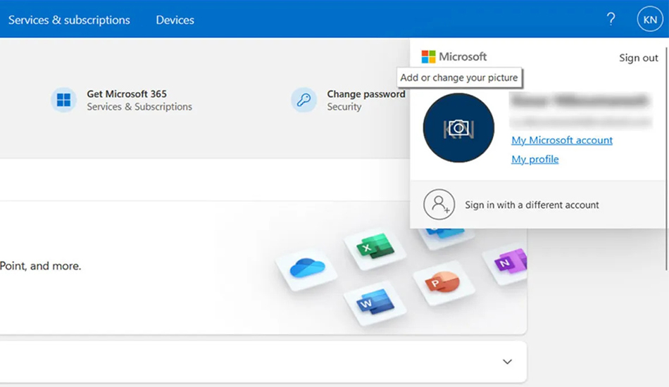669x387 pixels.
Task: Click the key icon for Change password
Action: tap(304, 100)
